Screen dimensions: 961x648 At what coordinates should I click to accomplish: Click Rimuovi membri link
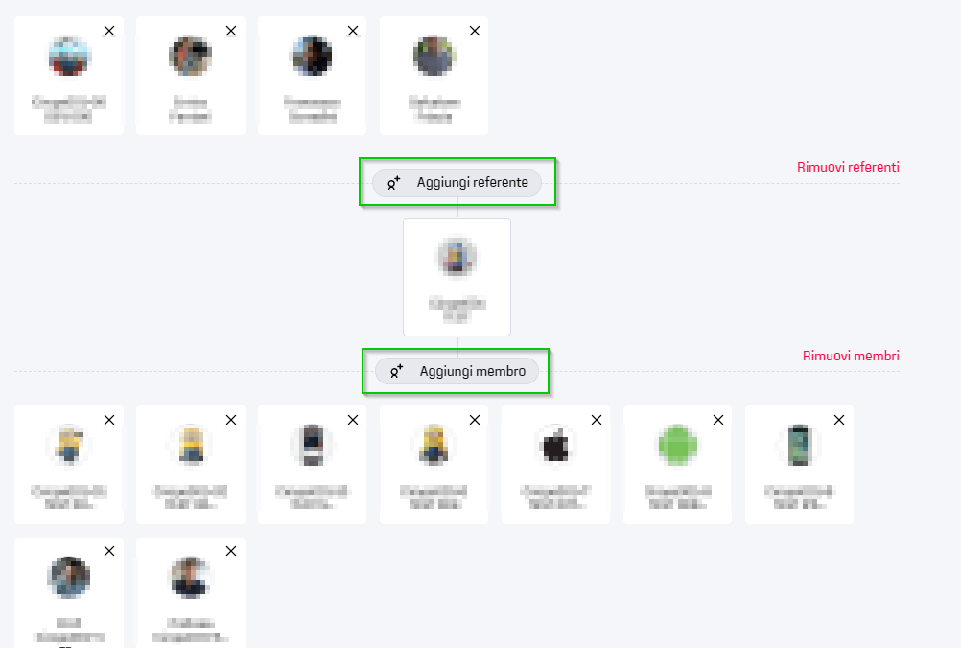tap(851, 356)
